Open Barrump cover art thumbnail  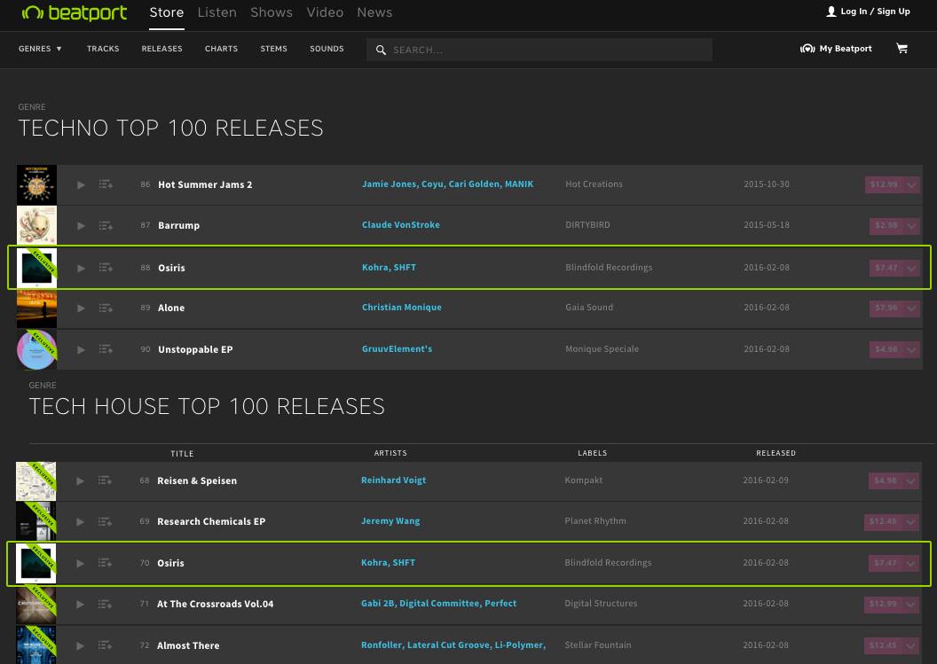click(x=36, y=225)
